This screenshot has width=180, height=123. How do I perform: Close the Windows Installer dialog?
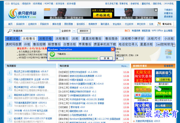[x=113, y=49]
